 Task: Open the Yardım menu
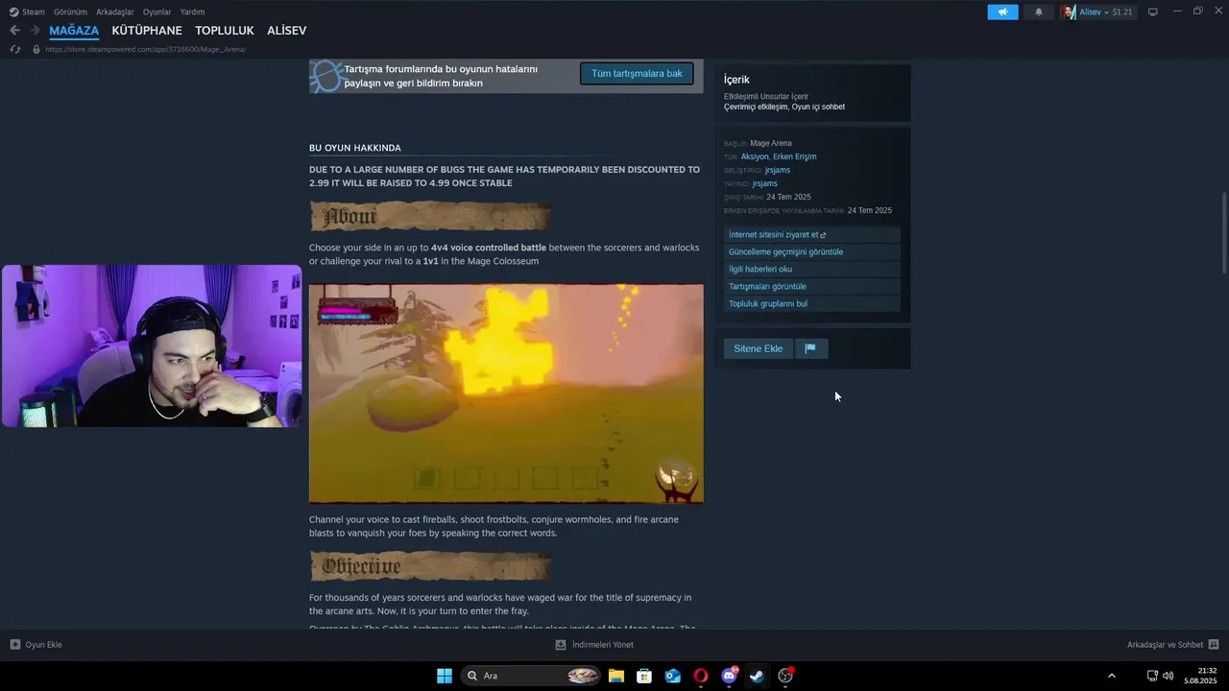(x=192, y=12)
